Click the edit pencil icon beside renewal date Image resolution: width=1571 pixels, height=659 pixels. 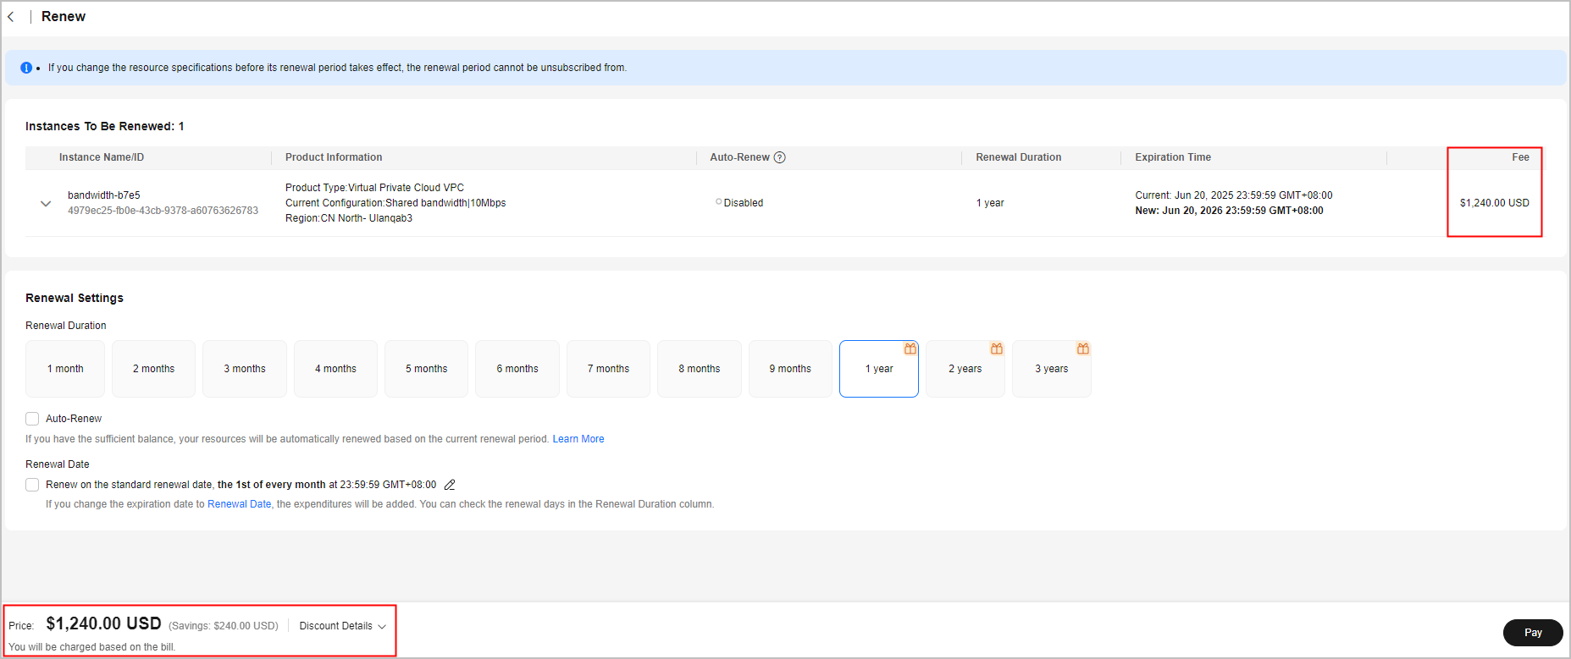(x=450, y=485)
